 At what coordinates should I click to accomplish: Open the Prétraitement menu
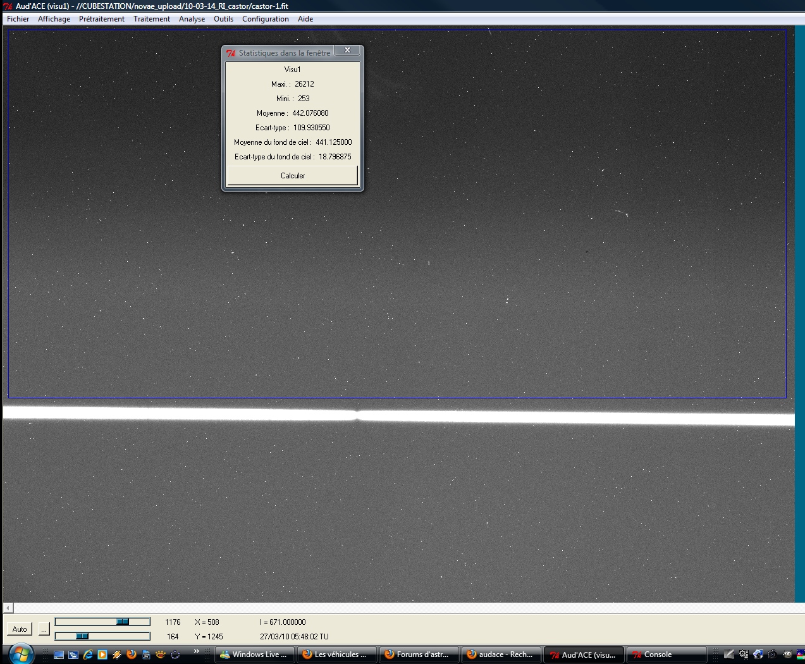point(101,19)
